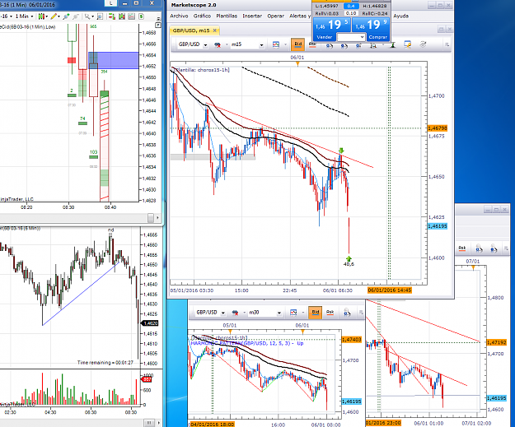This screenshot has height=427, width=515.
Task: Click the greyed zoom-out magnifier icon
Action: tap(76, 16)
